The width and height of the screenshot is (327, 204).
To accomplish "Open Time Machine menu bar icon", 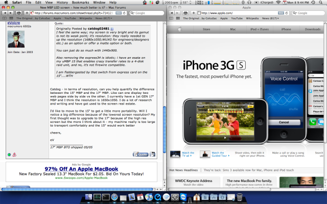I will pos(313,3).
